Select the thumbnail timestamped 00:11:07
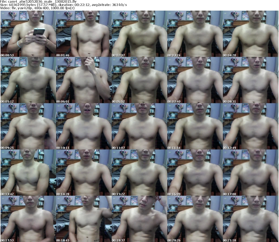The width and height of the screenshot is (279, 242). (139, 126)
